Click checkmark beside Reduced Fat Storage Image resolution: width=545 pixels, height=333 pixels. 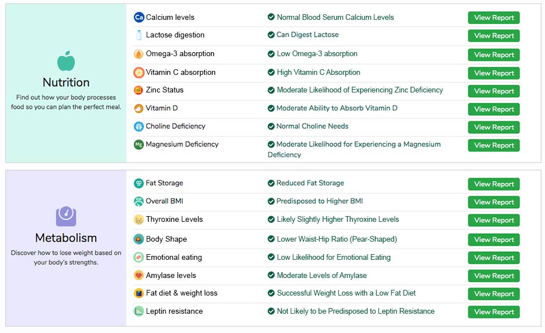pos(271,183)
